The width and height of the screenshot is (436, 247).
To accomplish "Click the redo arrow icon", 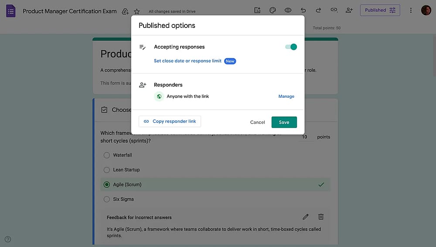I will pos(318,10).
